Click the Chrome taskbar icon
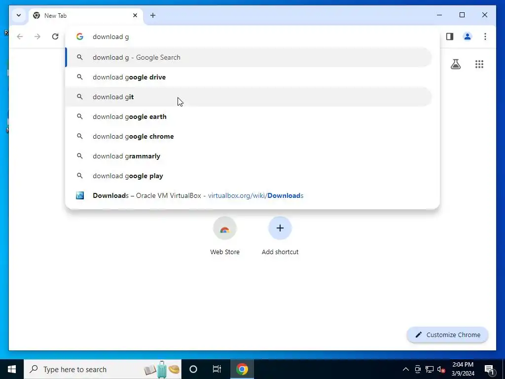Viewport: 505px width, 379px height. point(242,369)
